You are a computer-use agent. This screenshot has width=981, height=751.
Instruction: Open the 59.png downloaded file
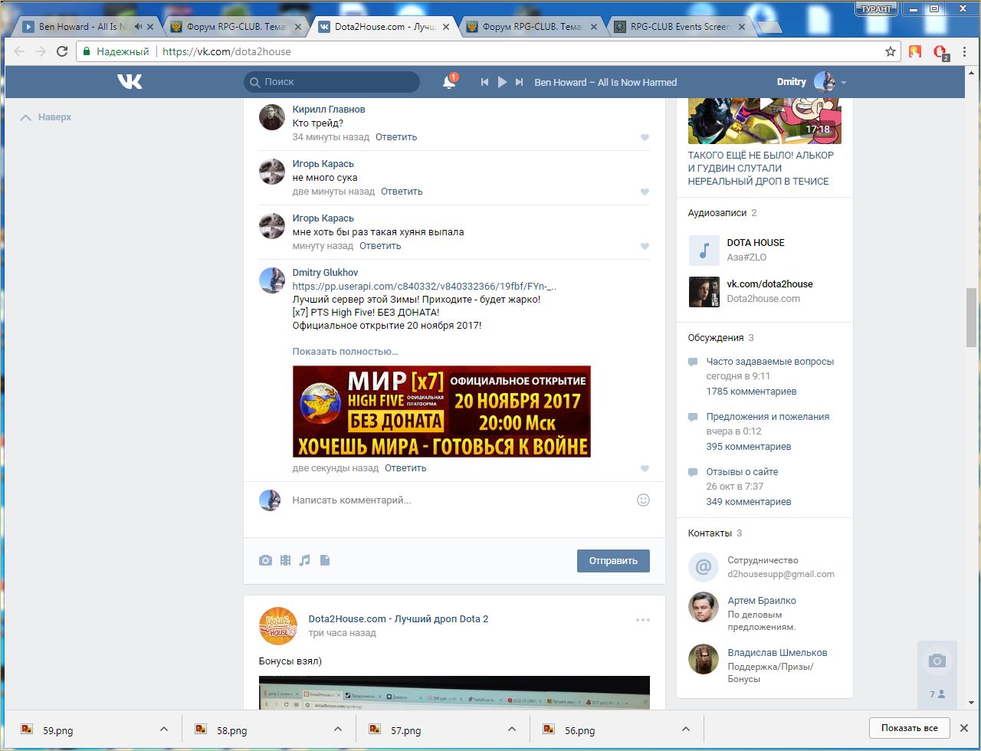(x=58, y=730)
